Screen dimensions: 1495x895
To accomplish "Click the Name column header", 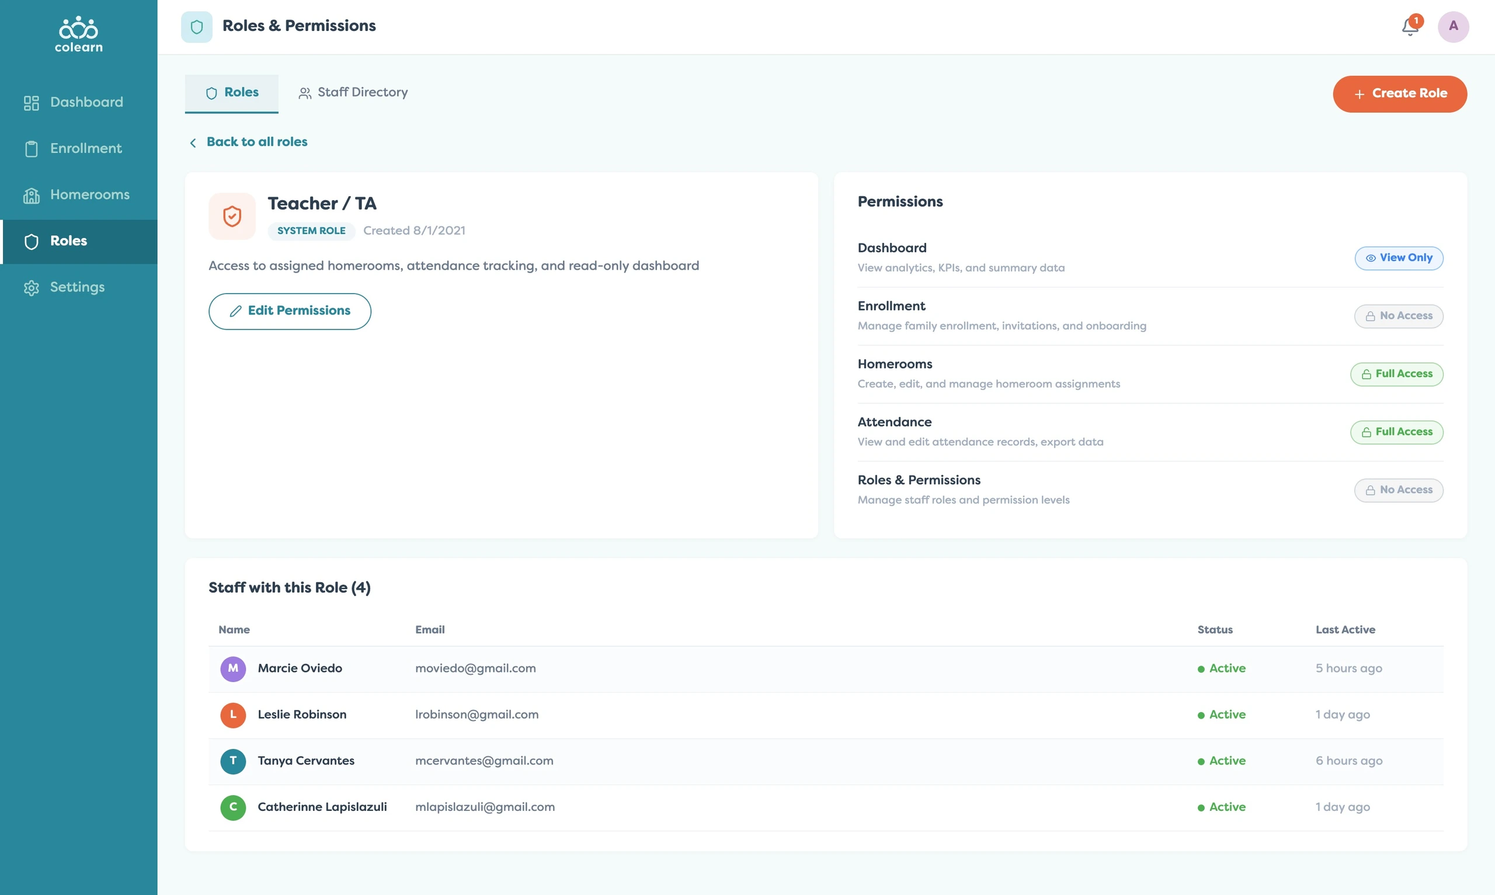I will 234,629.
